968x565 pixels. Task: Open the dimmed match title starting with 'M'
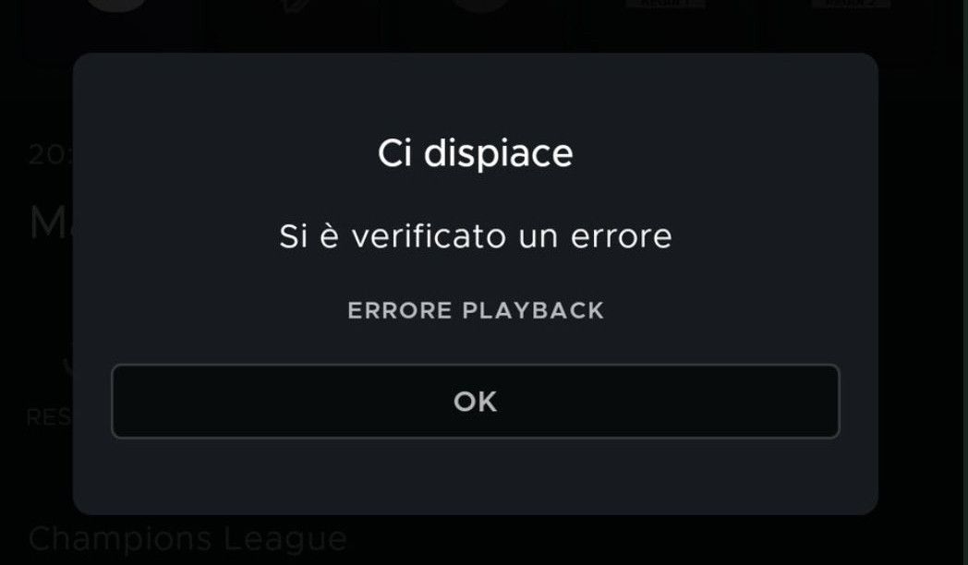pos(51,222)
